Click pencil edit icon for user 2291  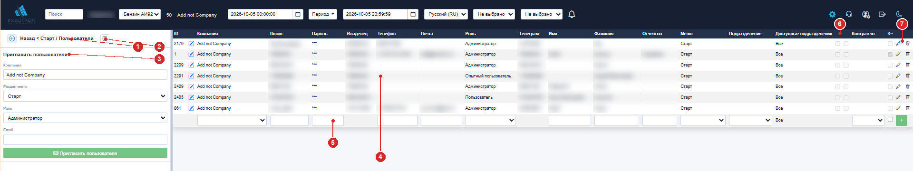(x=898, y=76)
